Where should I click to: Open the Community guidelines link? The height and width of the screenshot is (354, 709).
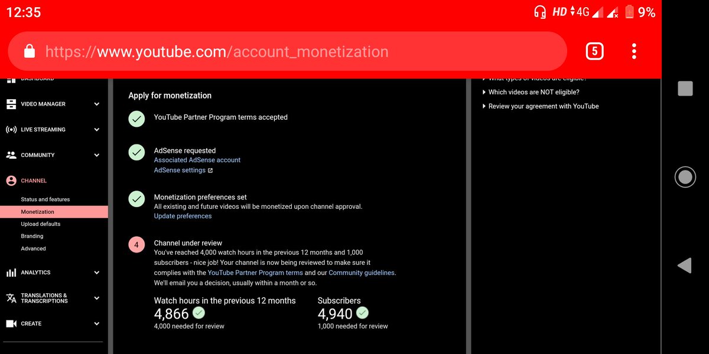[362, 273]
